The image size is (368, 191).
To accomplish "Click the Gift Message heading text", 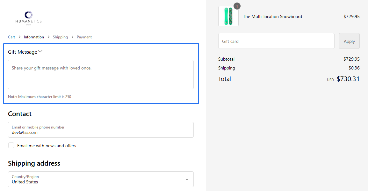I will click(22, 52).
